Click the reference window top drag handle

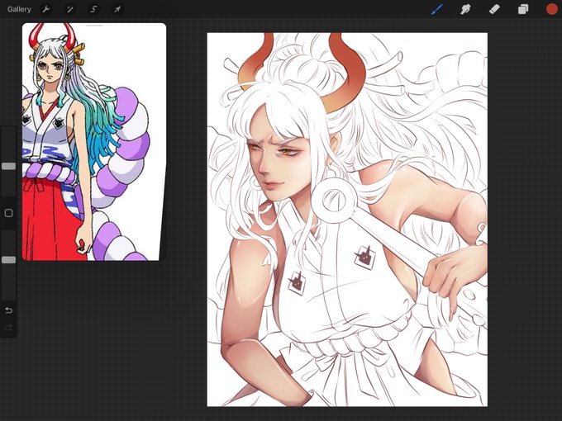click(x=94, y=26)
